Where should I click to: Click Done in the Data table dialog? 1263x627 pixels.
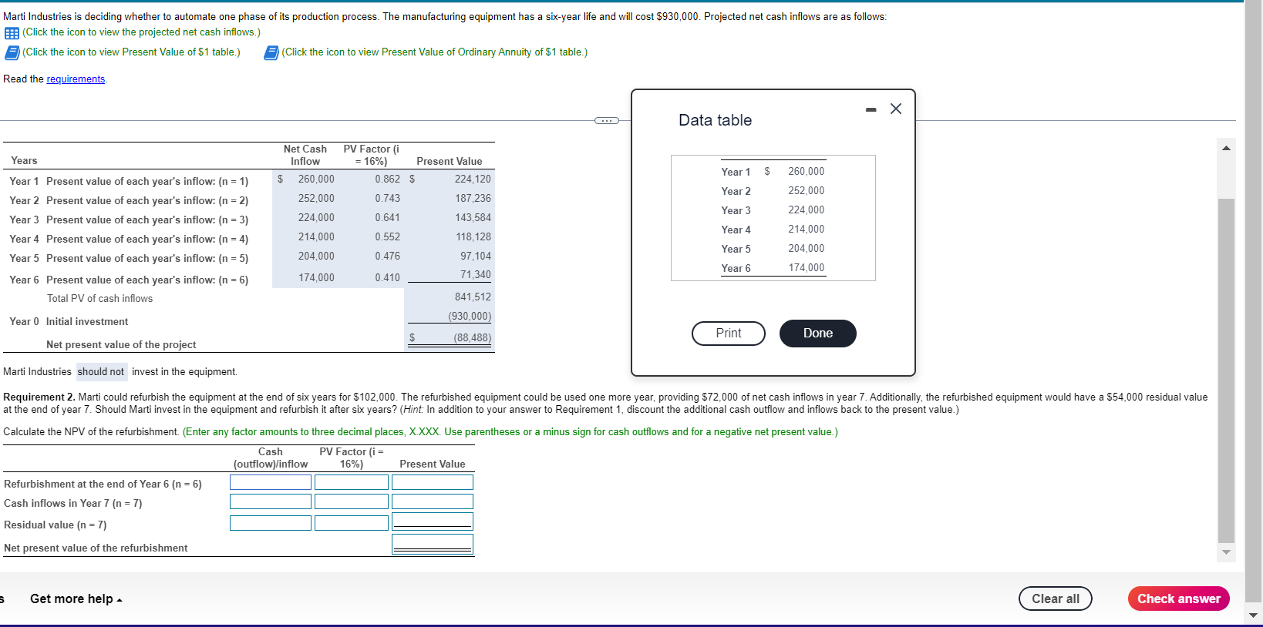(x=818, y=334)
